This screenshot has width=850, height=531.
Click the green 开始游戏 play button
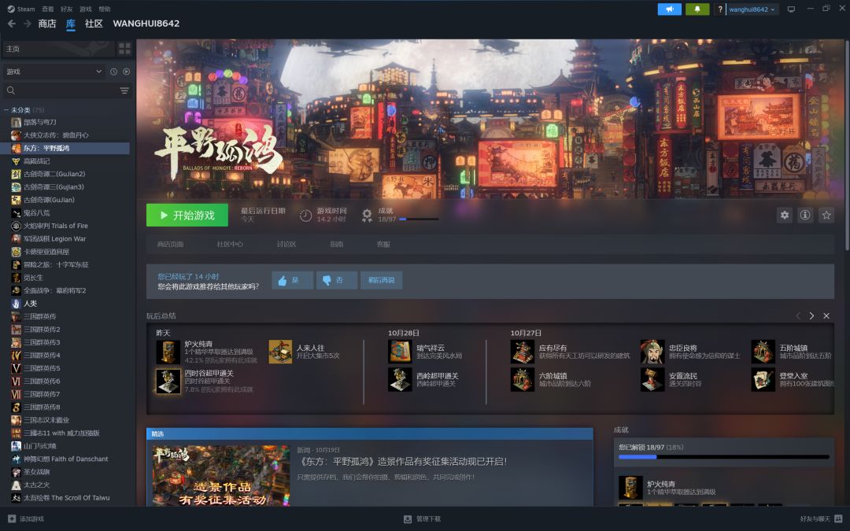point(187,215)
